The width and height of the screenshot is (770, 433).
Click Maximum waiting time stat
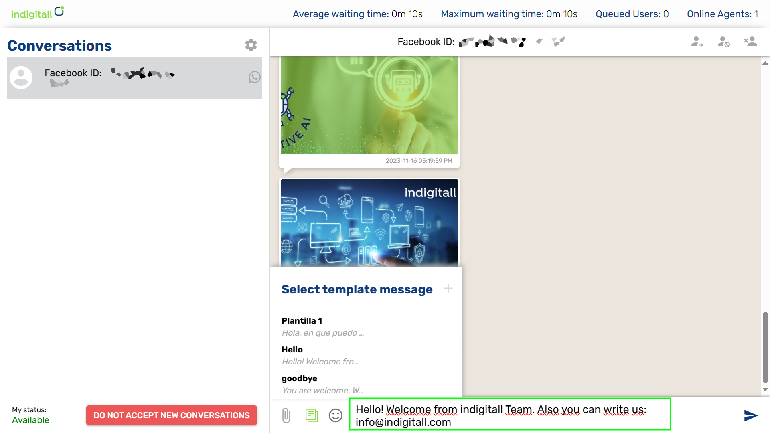coord(509,14)
